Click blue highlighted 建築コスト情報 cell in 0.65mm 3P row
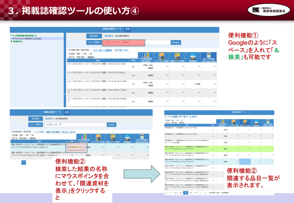This screenshot has width=294, height=203. 245,162
